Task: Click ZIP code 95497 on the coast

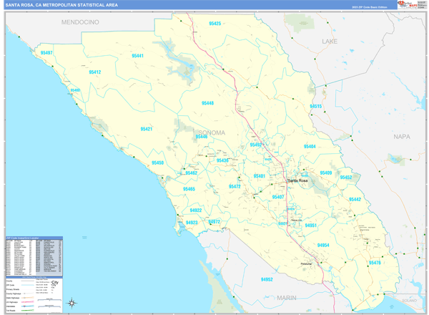Action: [47, 53]
